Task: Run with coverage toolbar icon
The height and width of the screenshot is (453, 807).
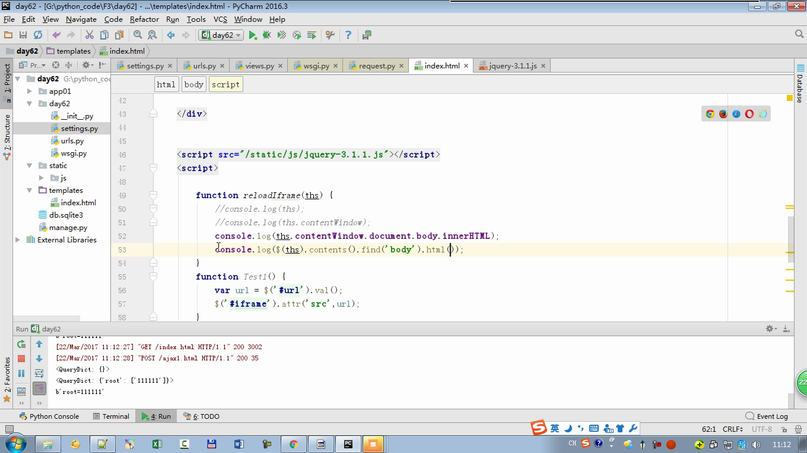Action: click(282, 35)
